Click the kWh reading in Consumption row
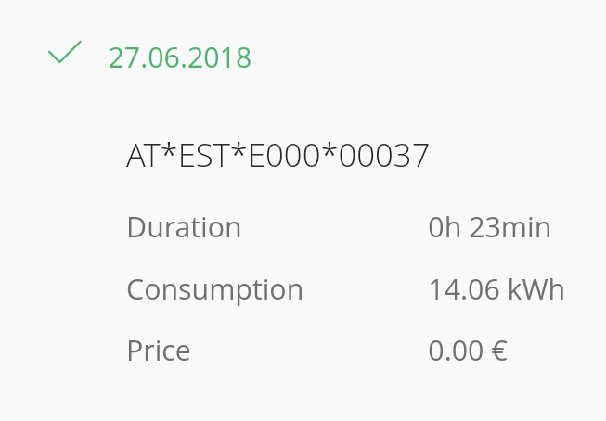 point(496,290)
